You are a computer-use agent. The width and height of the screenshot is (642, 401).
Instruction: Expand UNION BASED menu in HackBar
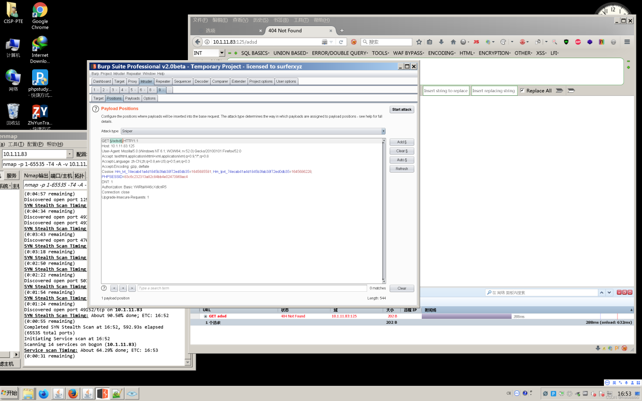click(x=291, y=53)
